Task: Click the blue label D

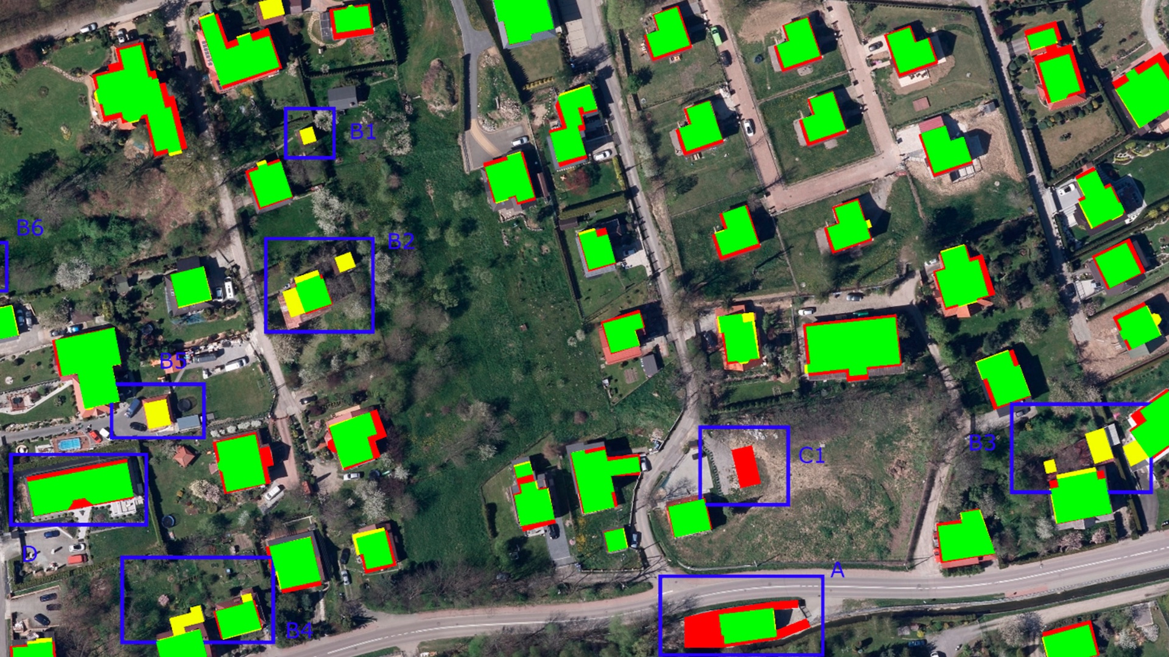Action: [x=30, y=554]
